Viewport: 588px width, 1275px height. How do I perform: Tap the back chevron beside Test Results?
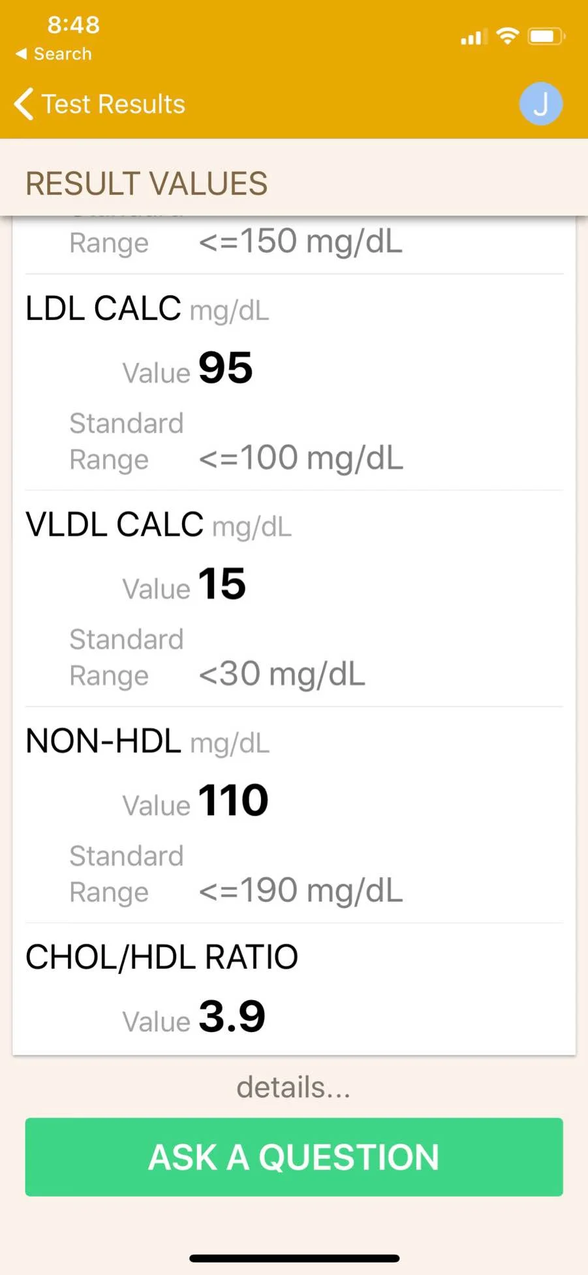(24, 105)
